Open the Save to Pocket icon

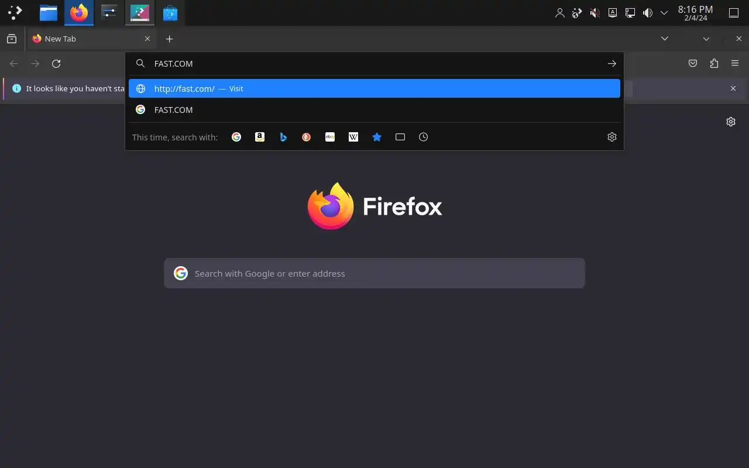[x=693, y=64]
